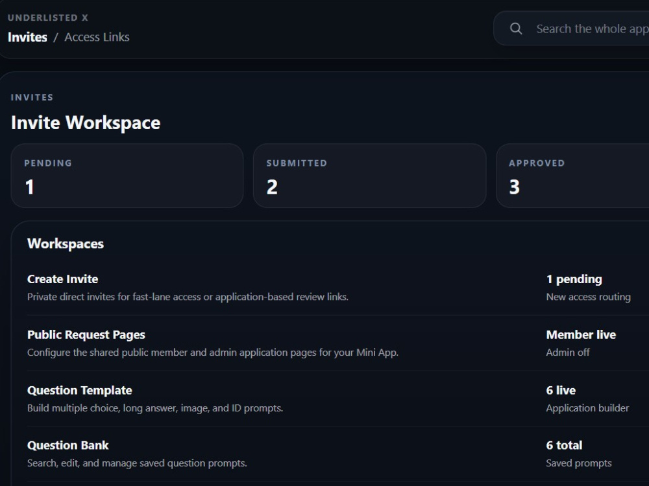Click the 'Member live' status text
This screenshot has height=486, width=649.
tap(581, 335)
